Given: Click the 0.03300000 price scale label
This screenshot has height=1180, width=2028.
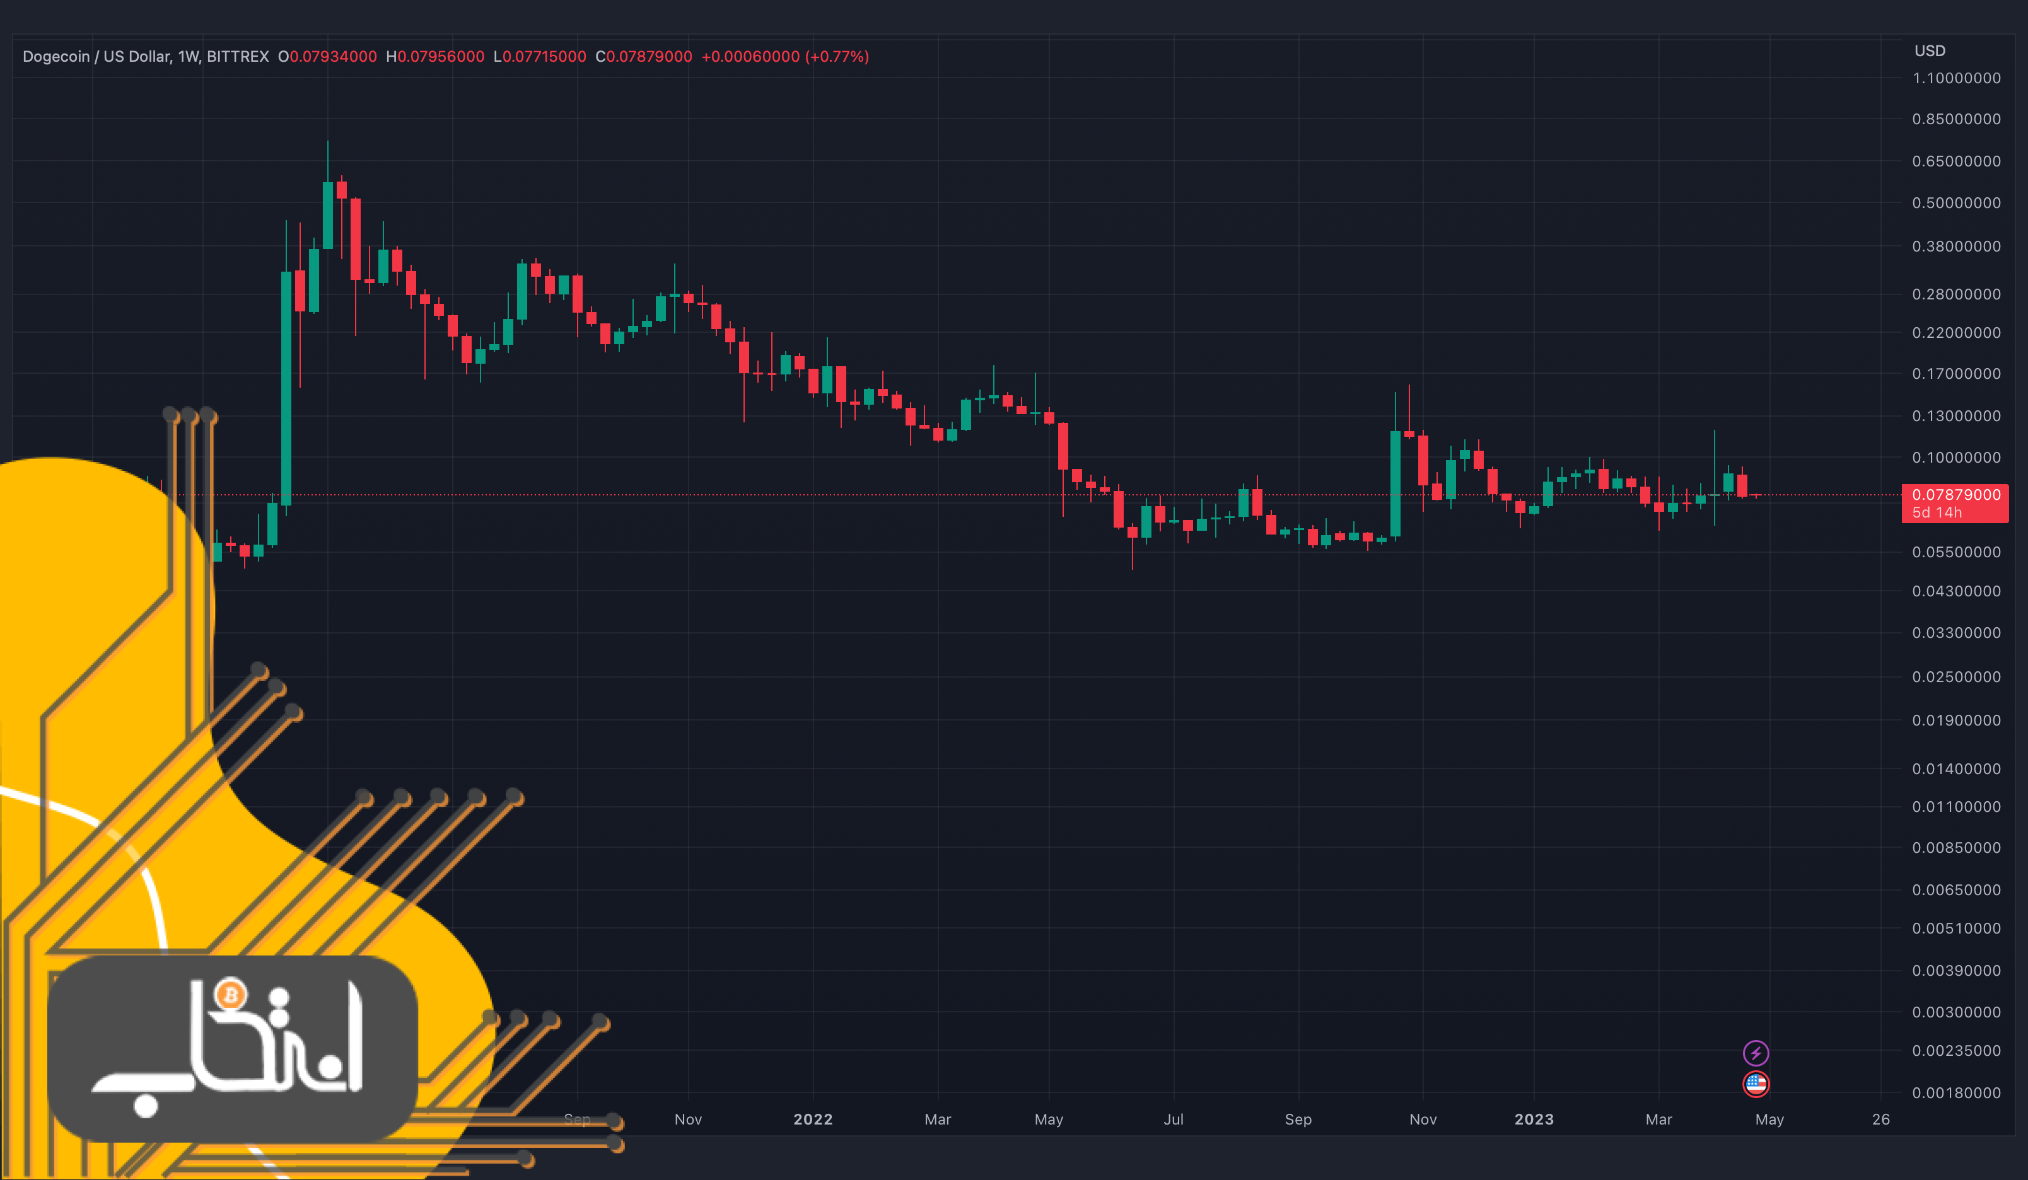Looking at the screenshot, I should coord(1955,632).
